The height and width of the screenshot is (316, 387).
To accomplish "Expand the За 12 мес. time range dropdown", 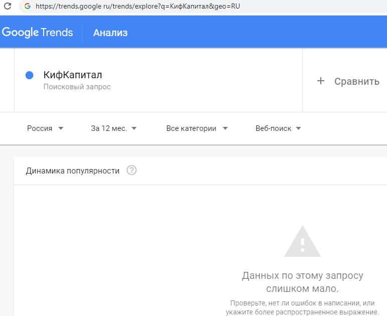I will (114, 128).
